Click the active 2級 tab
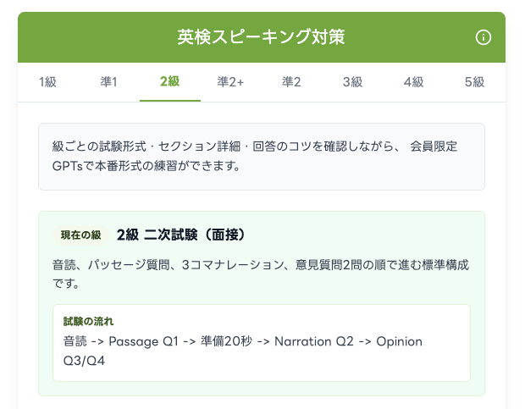 point(170,82)
